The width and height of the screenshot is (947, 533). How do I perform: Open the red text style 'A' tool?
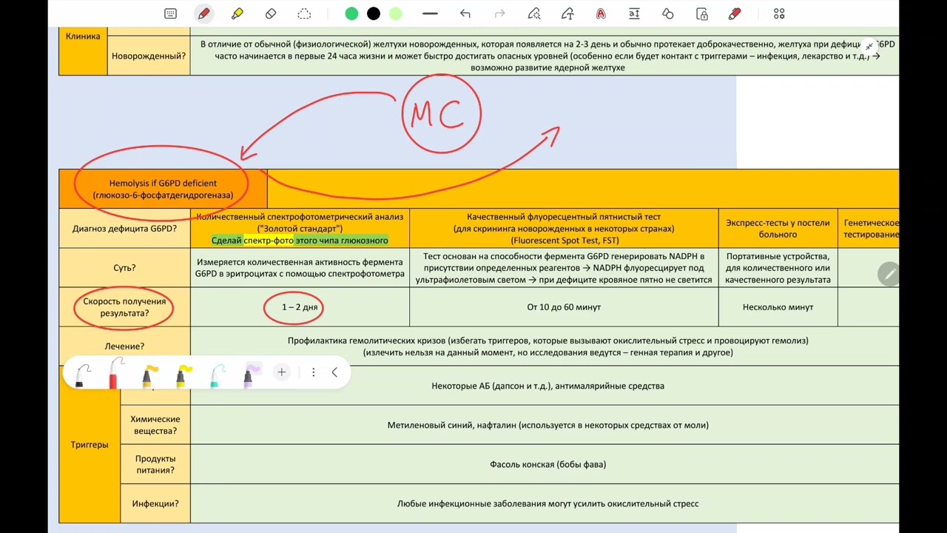tap(601, 13)
